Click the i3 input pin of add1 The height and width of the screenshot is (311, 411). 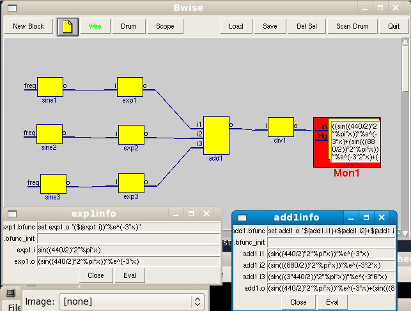199,143
